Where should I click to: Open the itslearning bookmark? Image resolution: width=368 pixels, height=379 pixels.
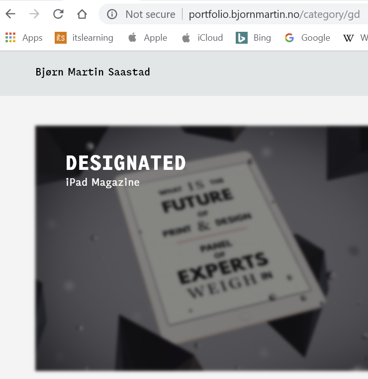(x=84, y=38)
